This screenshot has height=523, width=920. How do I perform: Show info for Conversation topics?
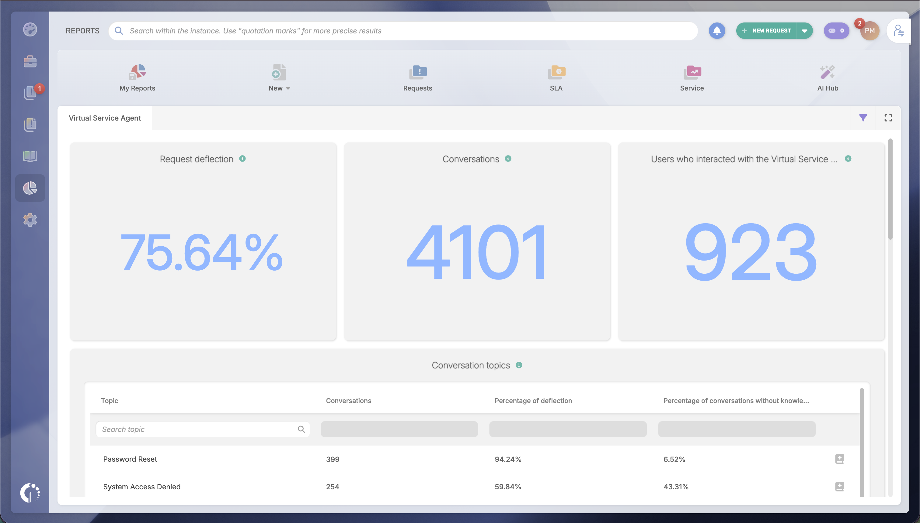pos(519,365)
